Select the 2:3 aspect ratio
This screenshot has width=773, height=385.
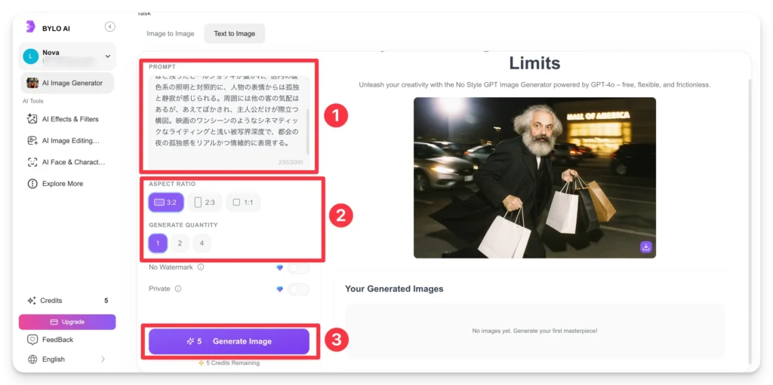coord(205,203)
